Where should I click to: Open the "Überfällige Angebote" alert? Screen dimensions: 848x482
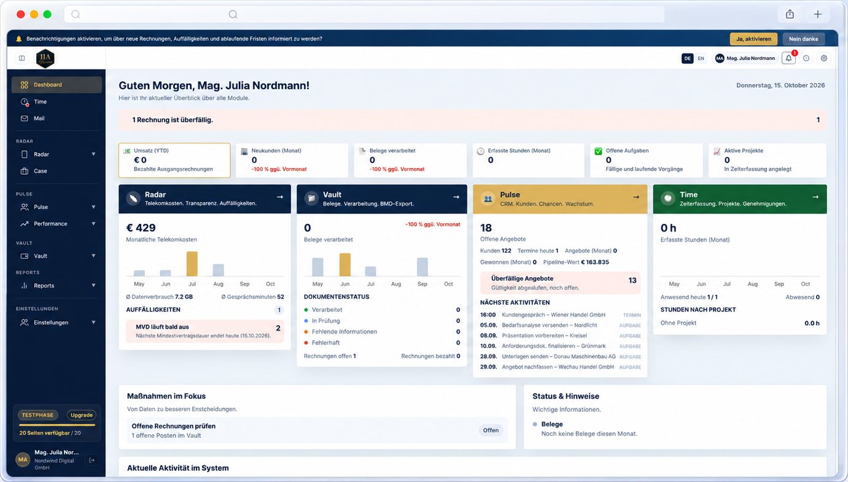tap(560, 283)
